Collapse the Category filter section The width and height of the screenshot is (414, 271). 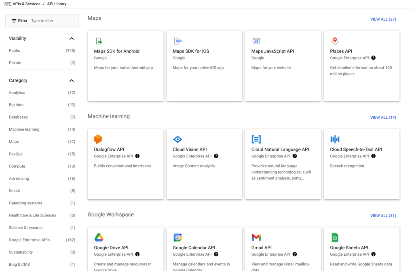click(71, 80)
